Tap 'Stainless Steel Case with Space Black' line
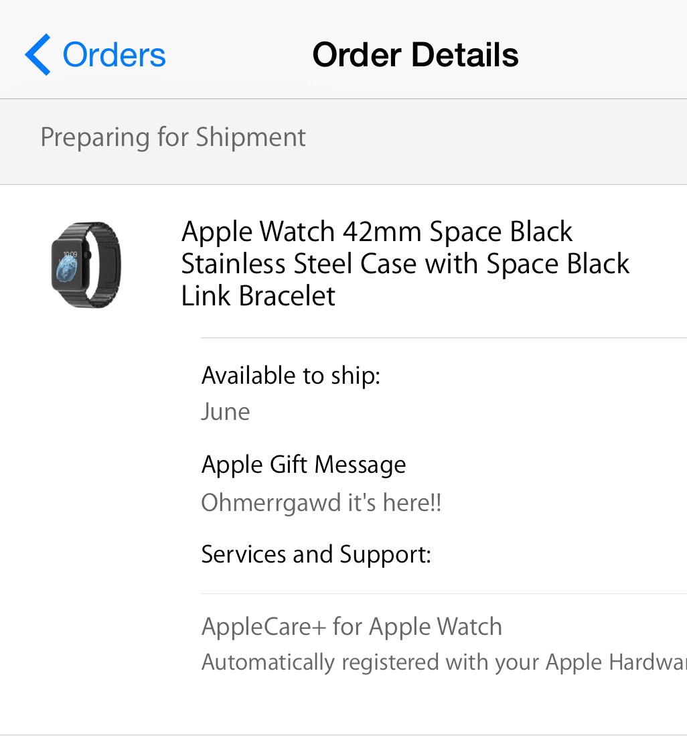The width and height of the screenshot is (687, 736). pos(405,263)
